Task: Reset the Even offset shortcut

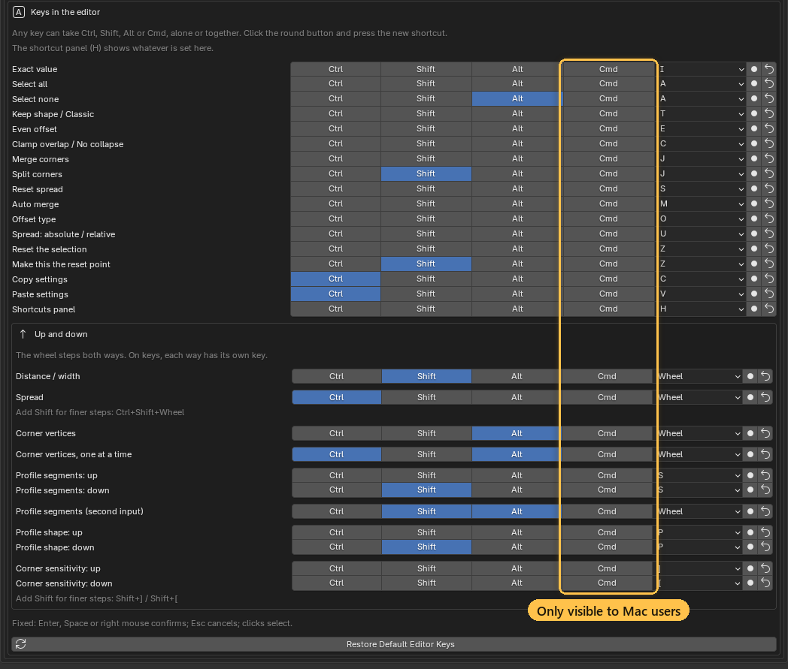Action: [x=769, y=129]
